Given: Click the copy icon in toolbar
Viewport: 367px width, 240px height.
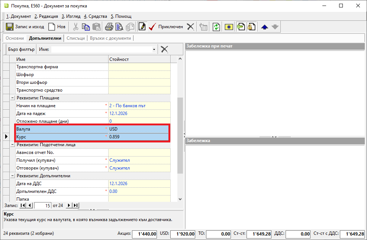Looking at the screenshot, I should coord(86,27).
